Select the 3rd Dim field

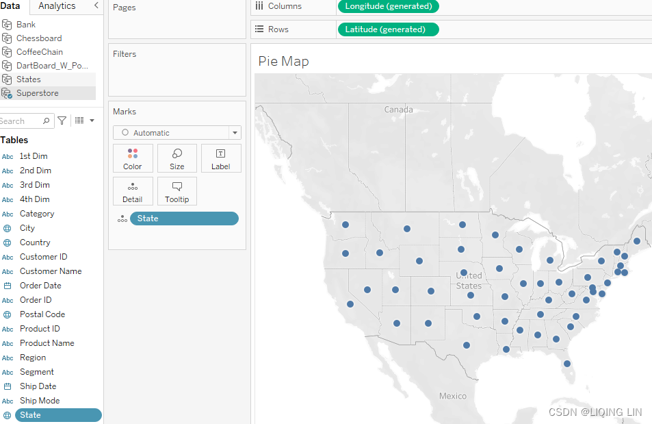point(35,185)
